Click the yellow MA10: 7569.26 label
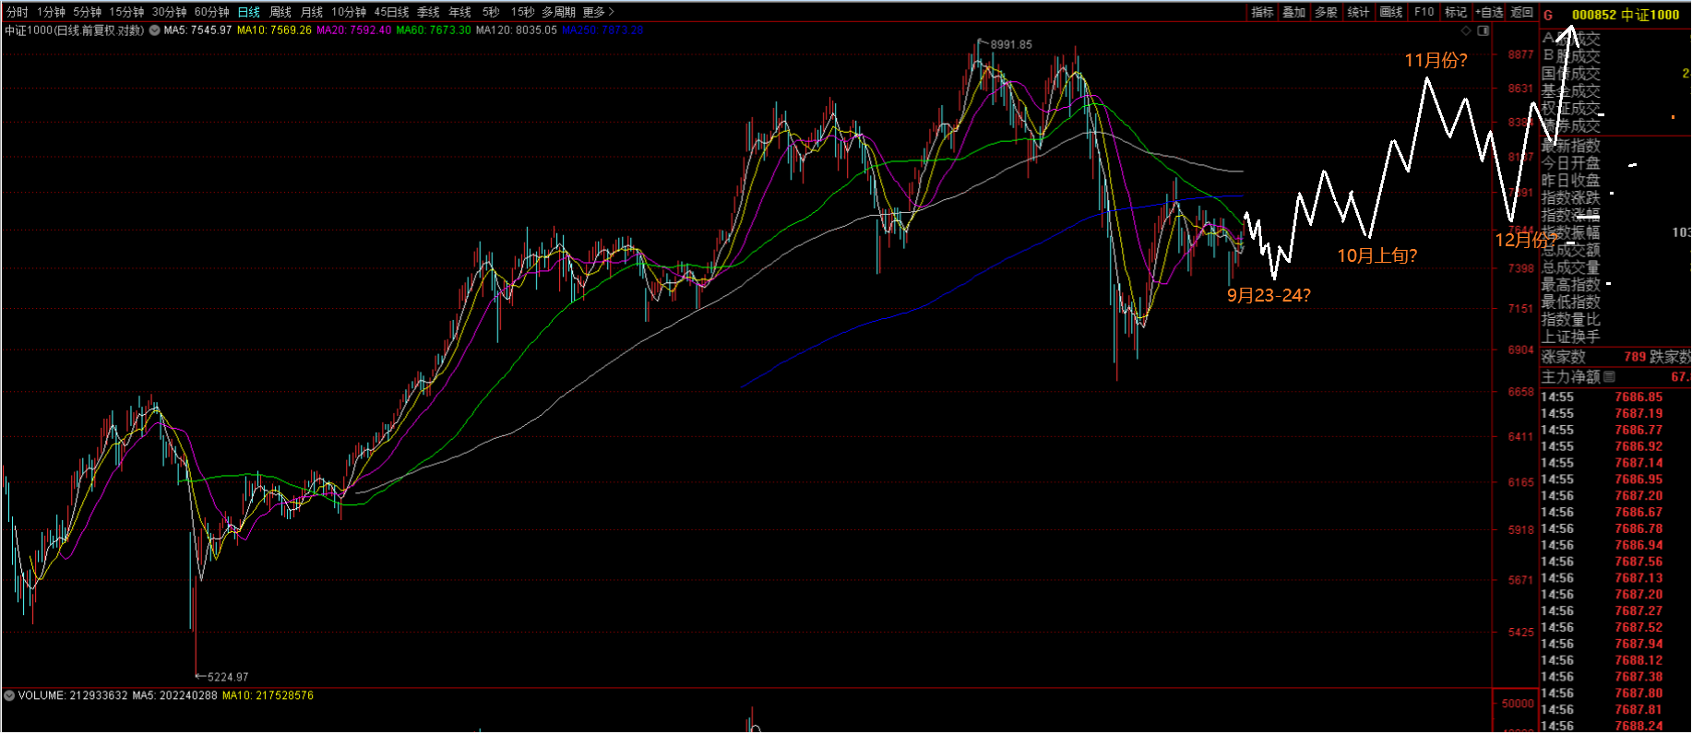This screenshot has height=734, width=1692. click(274, 30)
